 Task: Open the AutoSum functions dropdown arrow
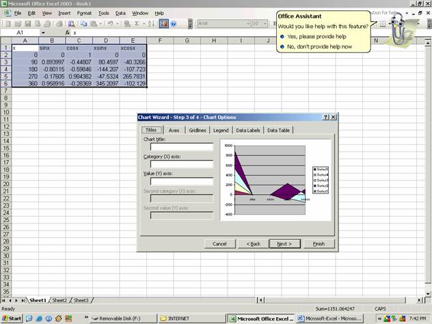[144, 24]
